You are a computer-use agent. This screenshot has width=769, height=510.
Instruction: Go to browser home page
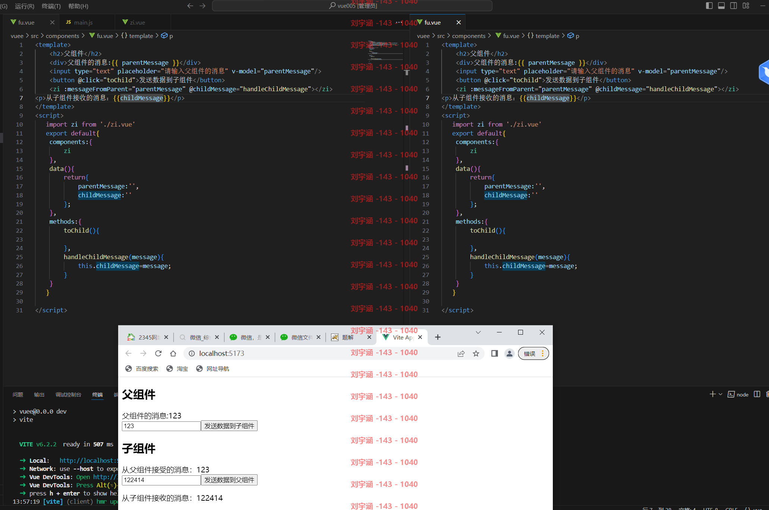(173, 354)
